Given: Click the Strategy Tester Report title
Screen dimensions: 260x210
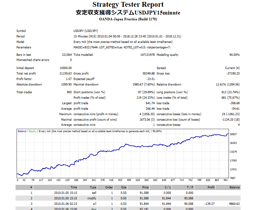Looking at the screenshot, I should (x=128, y=5).
